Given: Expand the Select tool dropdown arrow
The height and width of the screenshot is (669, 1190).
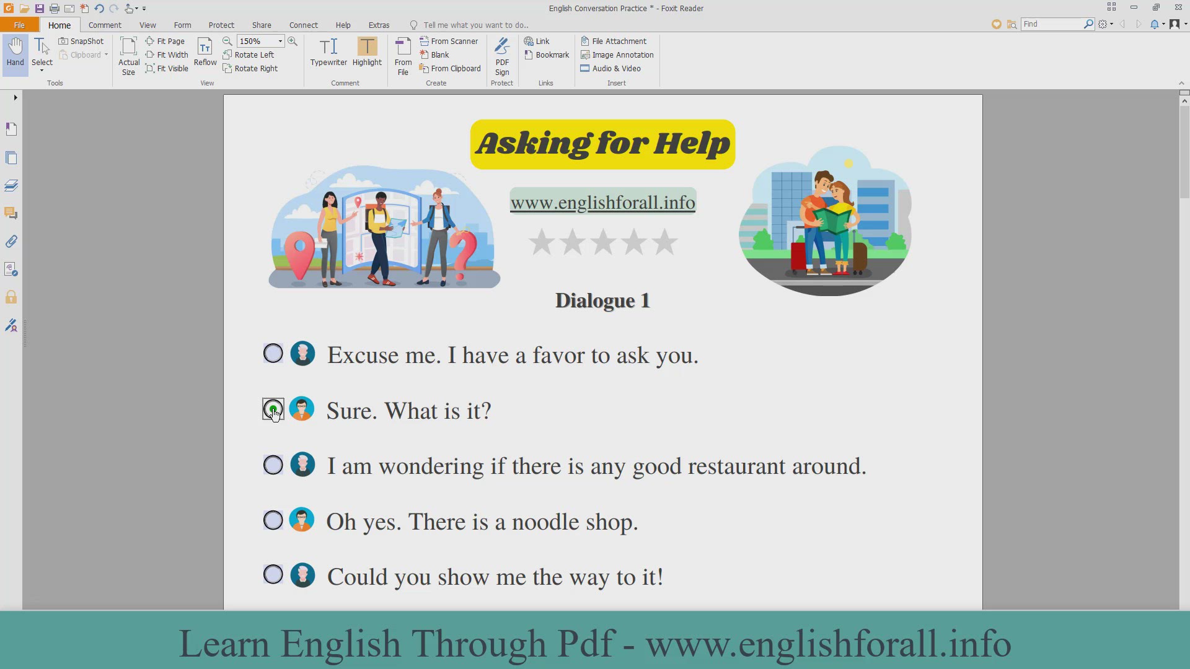Looking at the screenshot, I should pyautogui.click(x=42, y=71).
